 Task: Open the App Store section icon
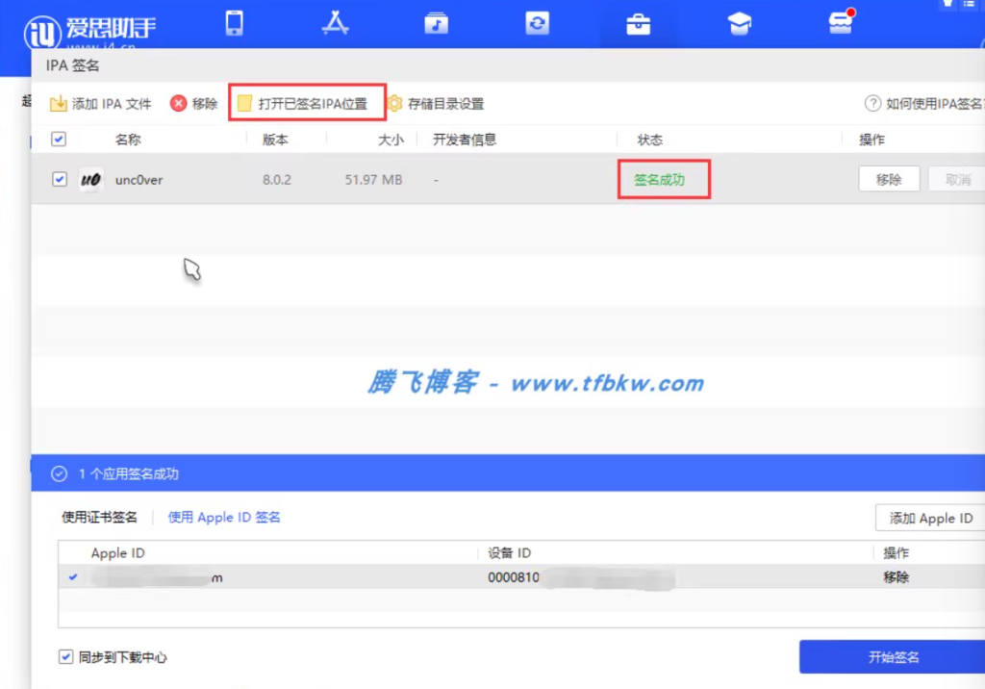coord(334,22)
